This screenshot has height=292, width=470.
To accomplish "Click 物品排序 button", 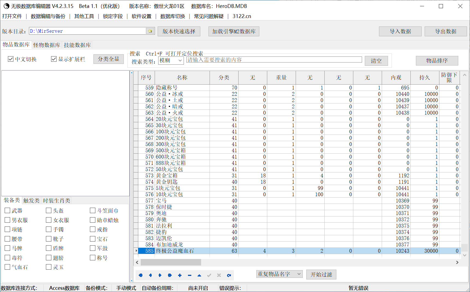I will (x=437, y=61).
